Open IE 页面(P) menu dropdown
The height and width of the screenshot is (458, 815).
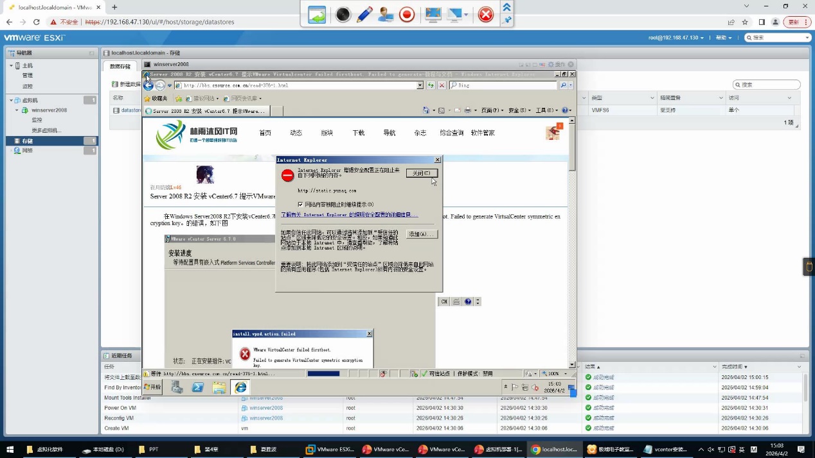tap(492, 110)
